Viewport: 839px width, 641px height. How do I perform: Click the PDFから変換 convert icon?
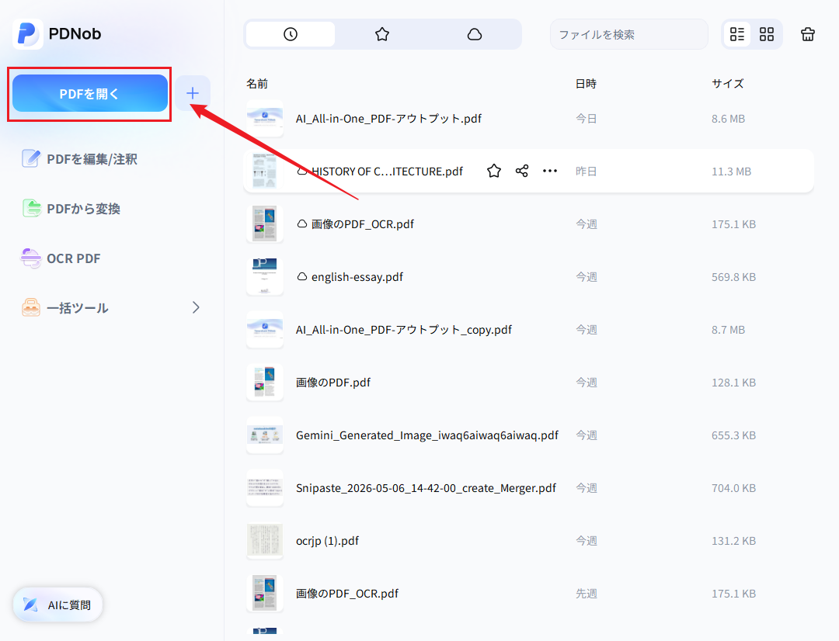[x=31, y=208]
